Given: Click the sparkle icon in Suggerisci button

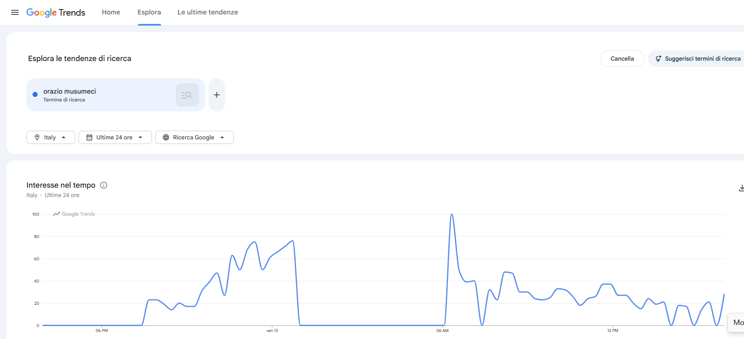Looking at the screenshot, I should click(658, 59).
